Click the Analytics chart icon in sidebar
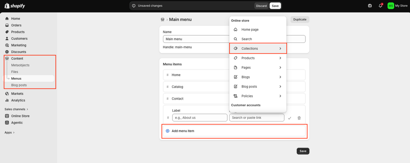This screenshot has width=410, height=163. pos(7,100)
